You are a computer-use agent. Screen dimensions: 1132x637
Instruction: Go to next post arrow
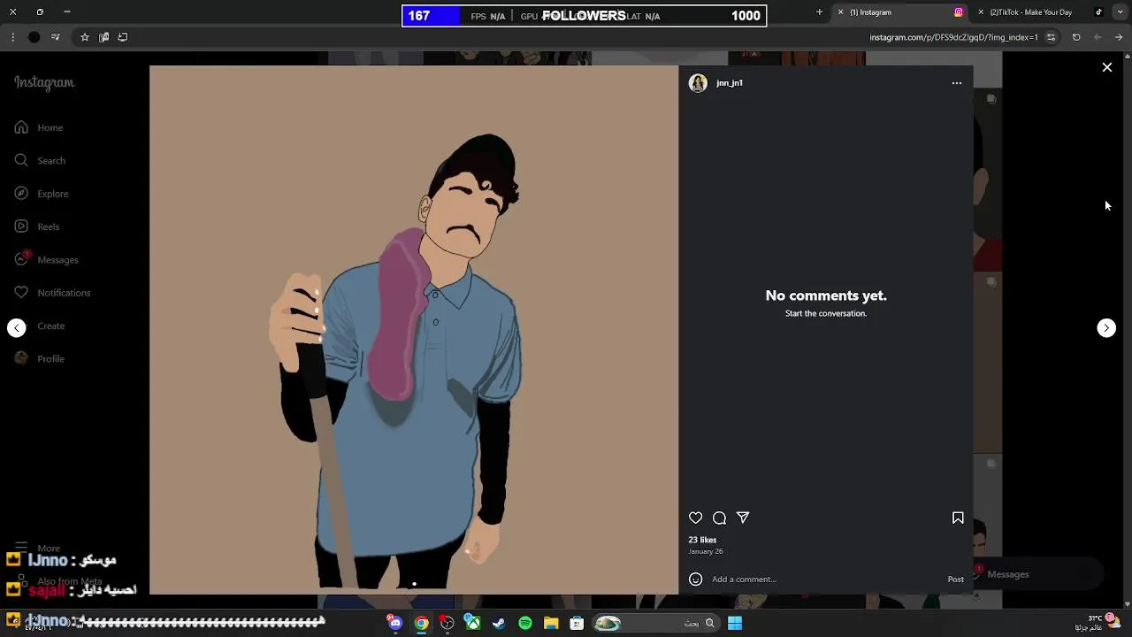[1106, 327]
